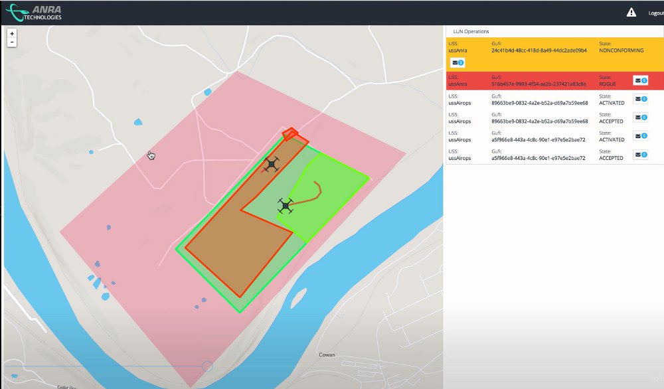Select Gufi a5f966e8 in the ACTIVATED row
The width and height of the screenshot is (664, 389).
tap(539, 139)
